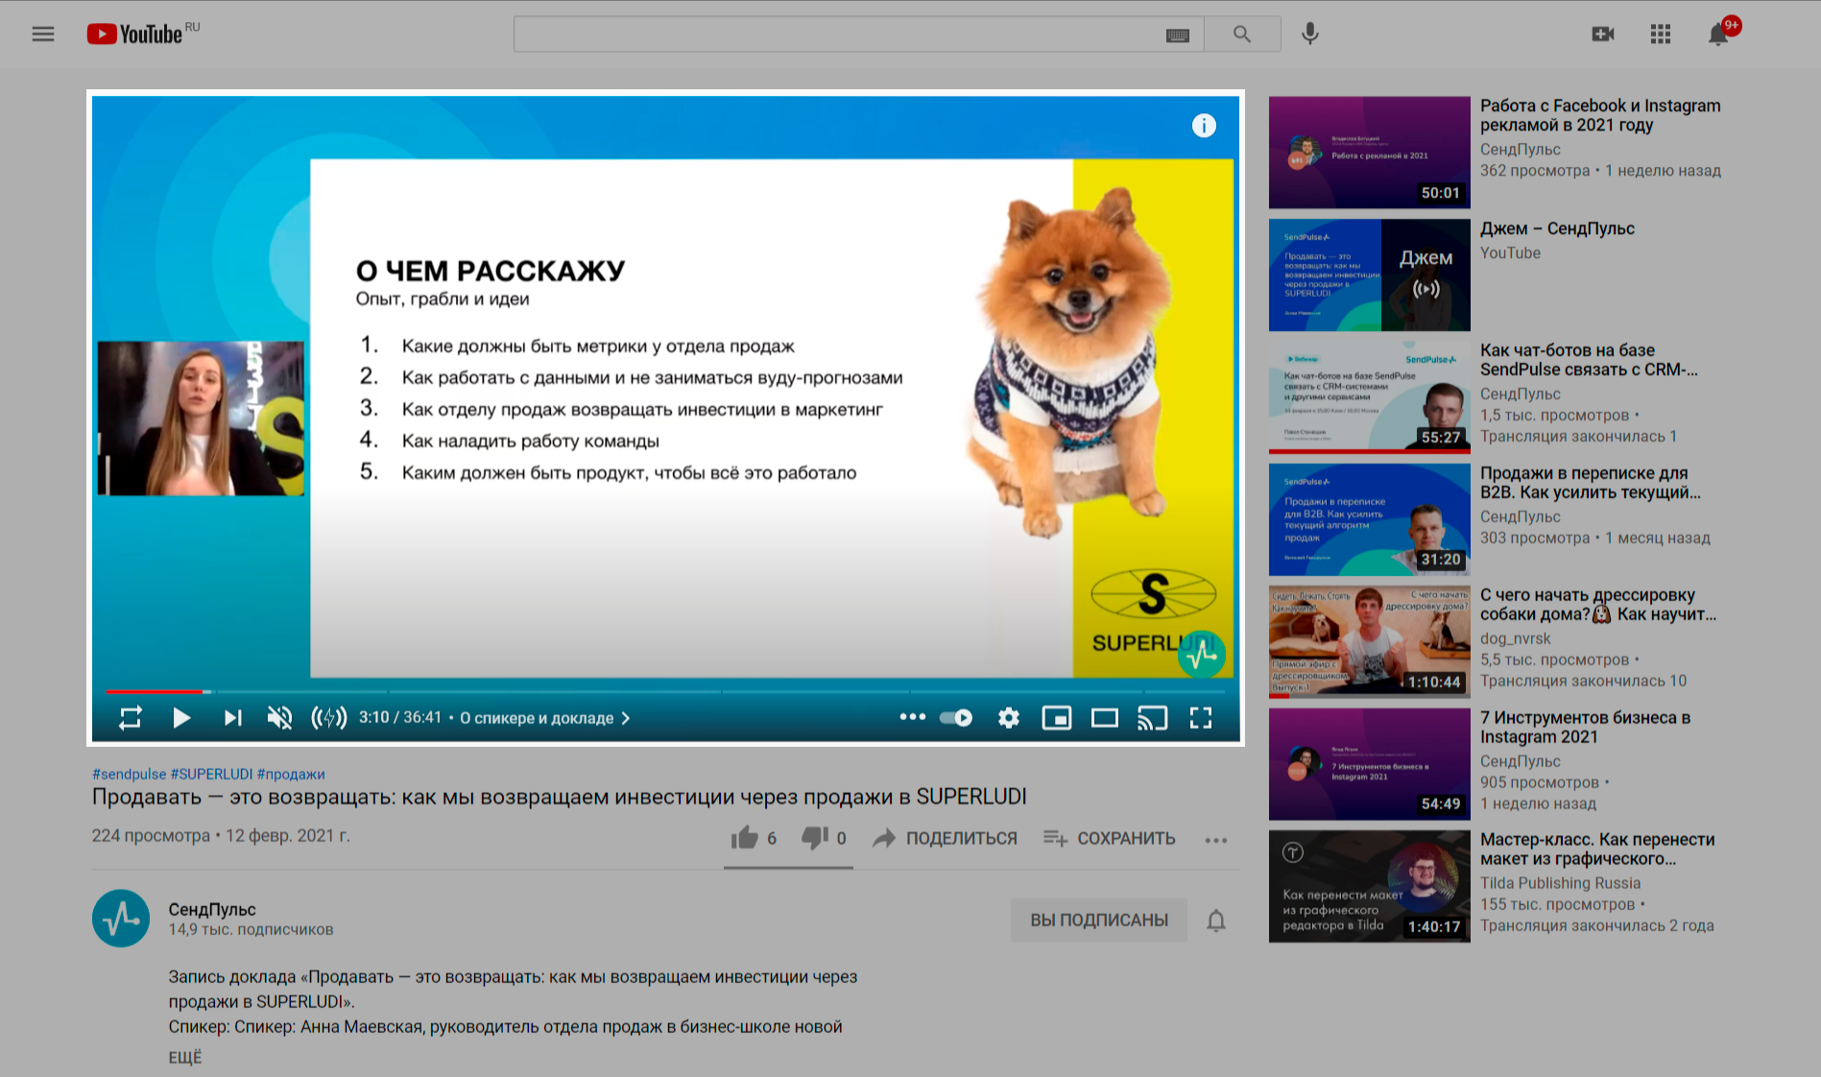Viewport: 1821px width, 1077px height.
Task: Open СендПульс channel avatar
Action: [x=121, y=919]
